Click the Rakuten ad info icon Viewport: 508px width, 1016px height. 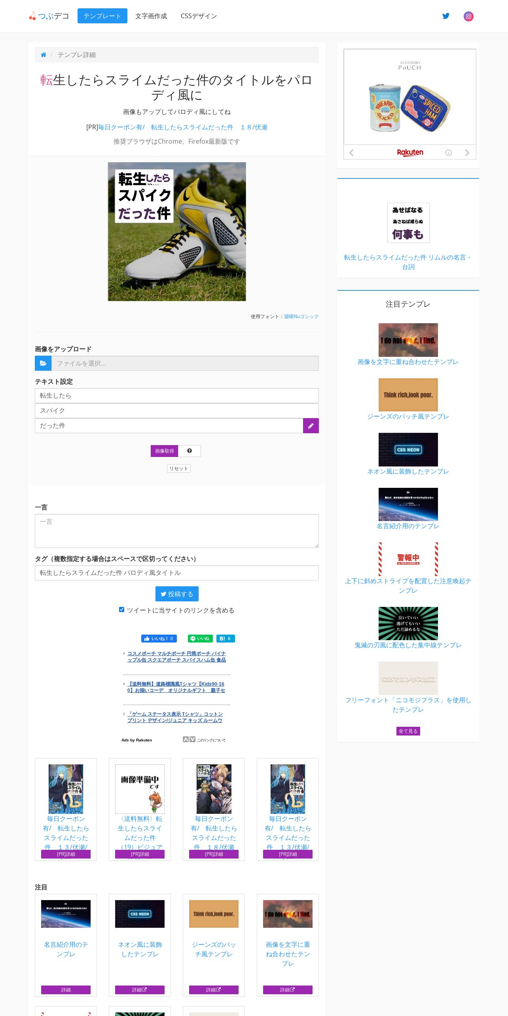click(x=449, y=153)
